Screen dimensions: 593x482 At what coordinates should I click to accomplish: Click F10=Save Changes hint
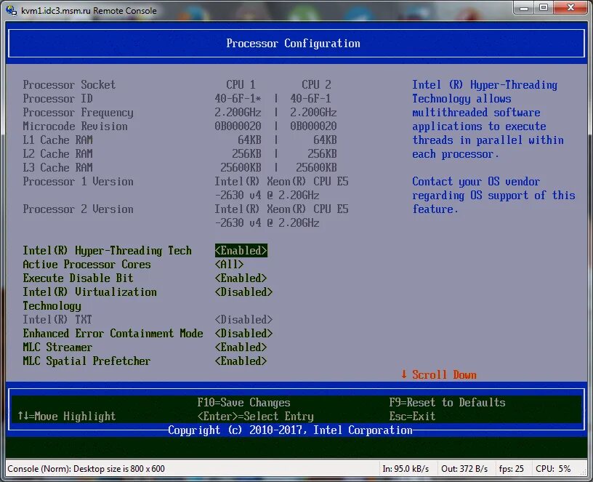(x=243, y=403)
